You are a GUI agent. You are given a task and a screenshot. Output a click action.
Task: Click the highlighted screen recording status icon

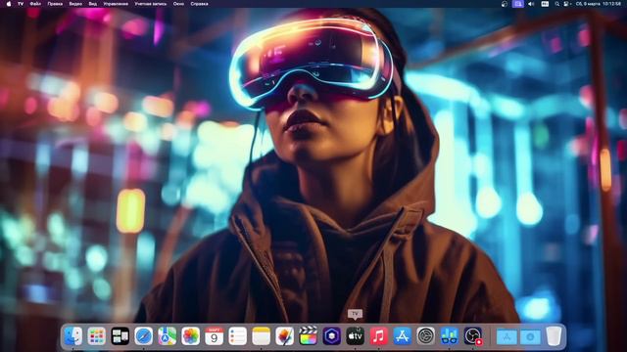(518, 4)
